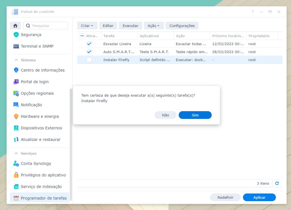Click the sidebar vertical scrollbar
The width and height of the screenshot is (291, 210).
[71, 142]
